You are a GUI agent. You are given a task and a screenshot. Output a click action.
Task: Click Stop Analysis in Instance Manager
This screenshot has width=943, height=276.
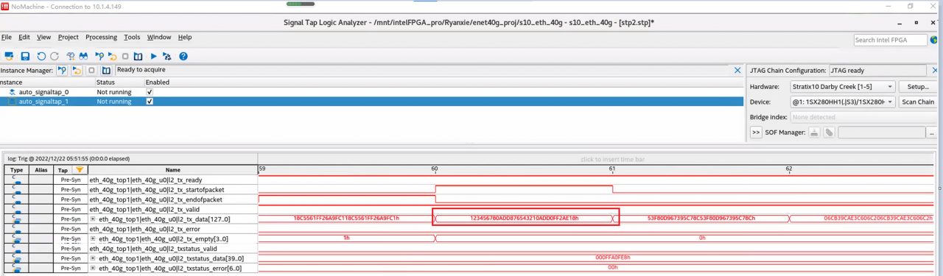pos(92,70)
